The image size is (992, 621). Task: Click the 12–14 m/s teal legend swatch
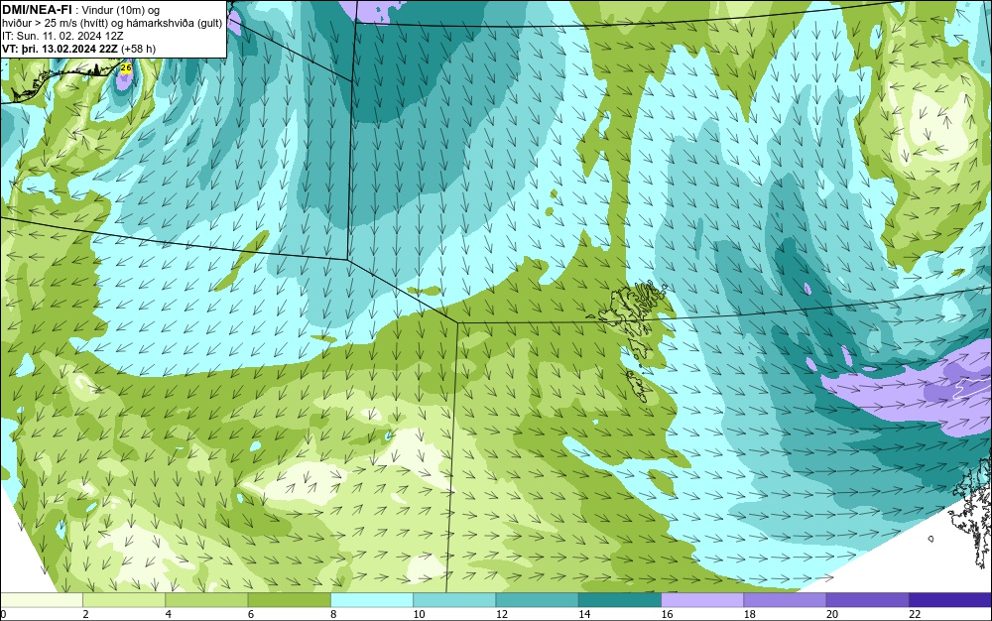pos(537,600)
